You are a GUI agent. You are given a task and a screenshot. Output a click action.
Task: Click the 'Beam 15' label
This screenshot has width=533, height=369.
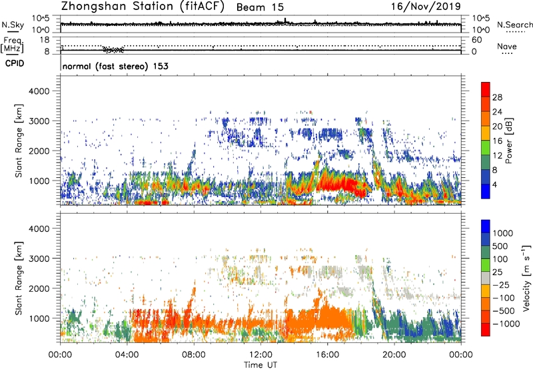[260, 7]
